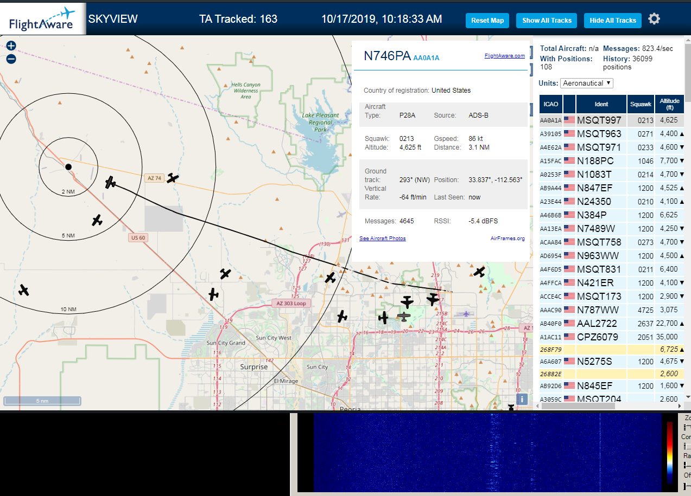This screenshot has height=496, width=691.
Task: Click the US flag in the MSQT963 row
Action: [x=569, y=133]
